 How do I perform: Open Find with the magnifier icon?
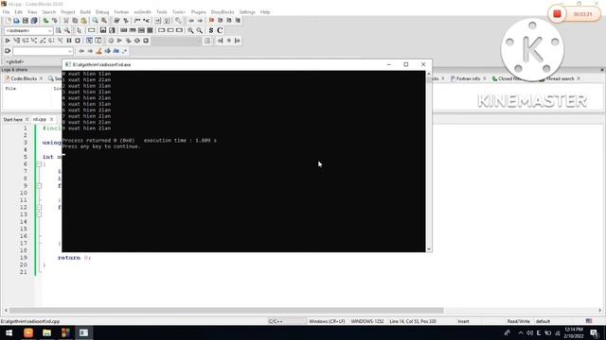(x=95, y=21)
